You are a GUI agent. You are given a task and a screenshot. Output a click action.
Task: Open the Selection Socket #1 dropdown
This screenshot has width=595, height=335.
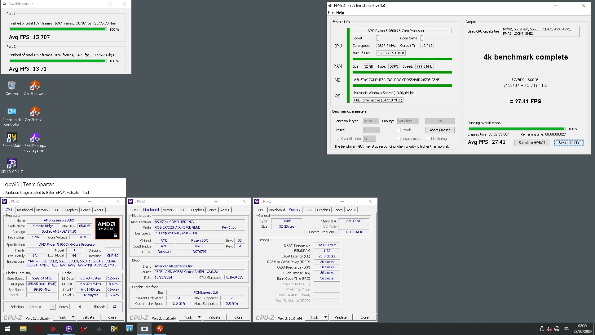coord(41,307)
